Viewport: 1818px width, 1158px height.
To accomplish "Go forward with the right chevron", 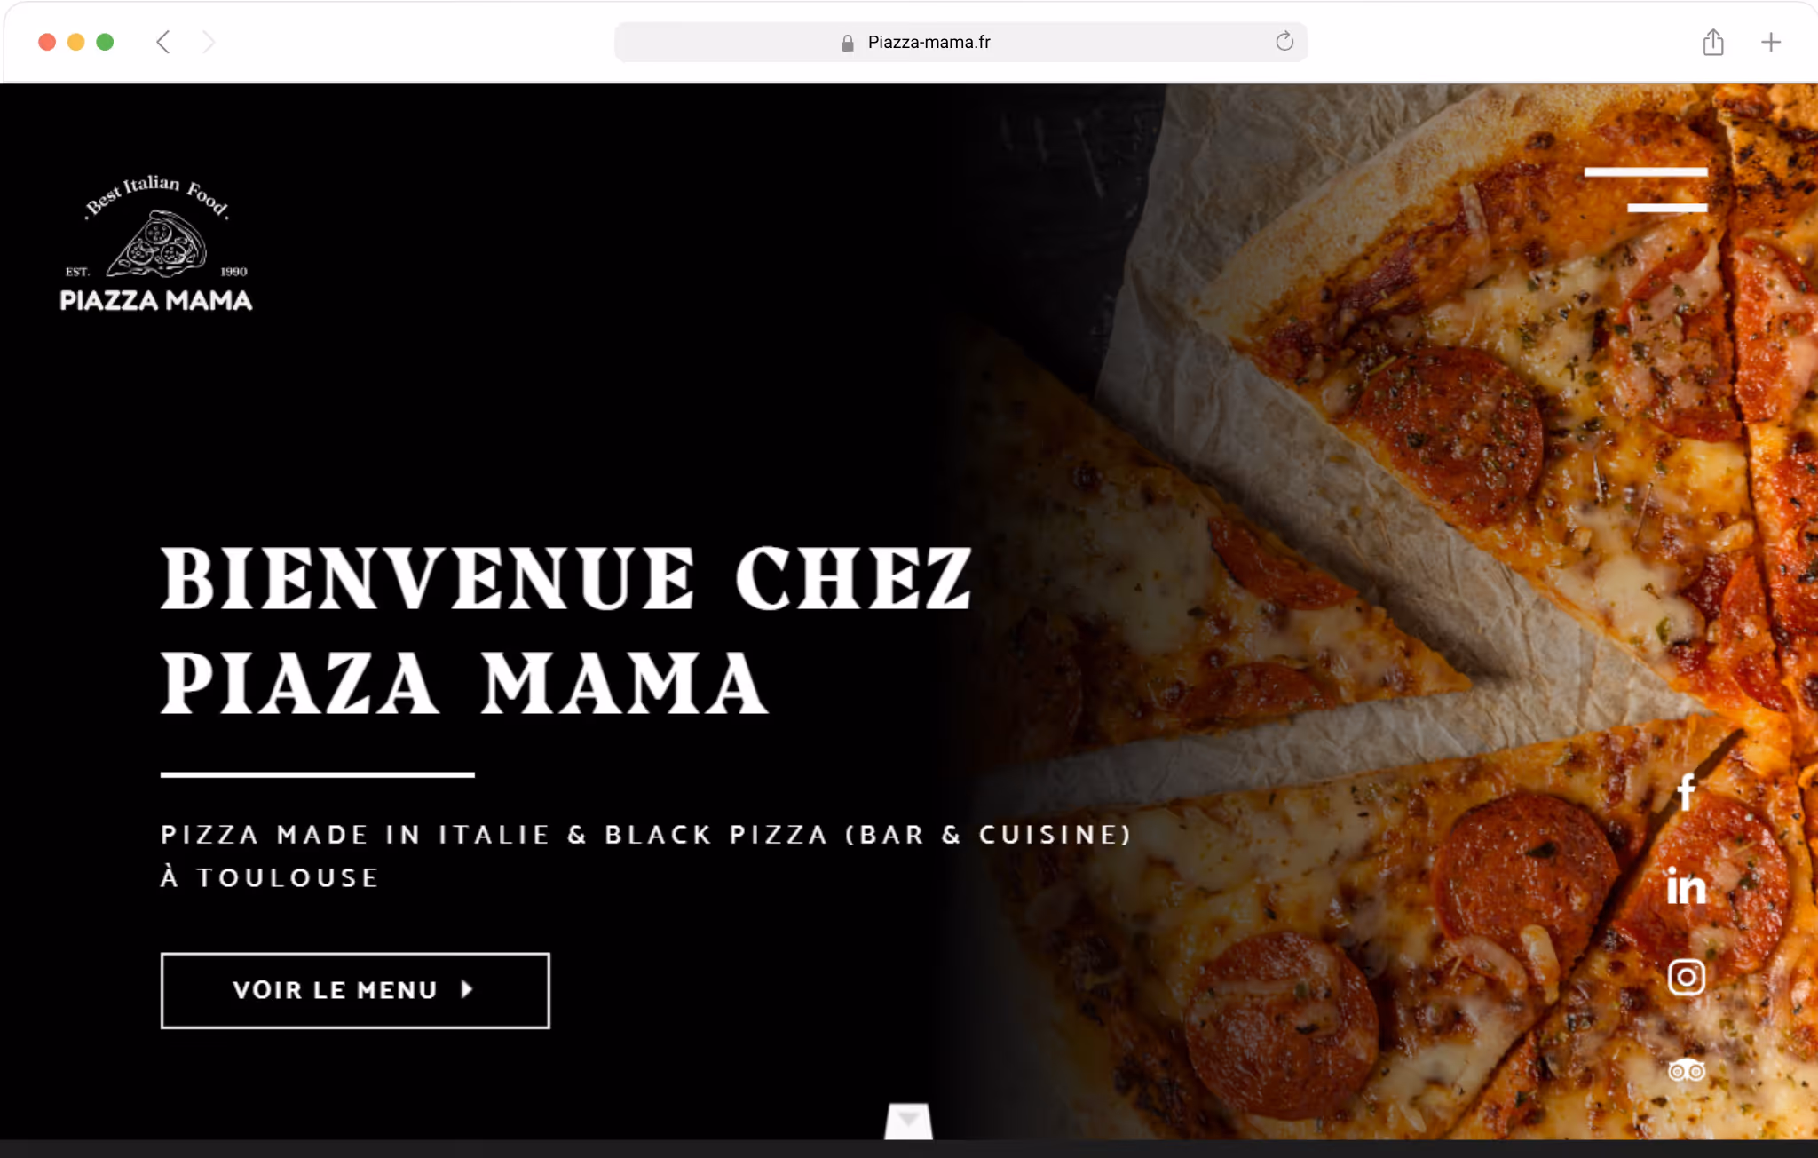I will pyautogui.click(x=208, y=42).
